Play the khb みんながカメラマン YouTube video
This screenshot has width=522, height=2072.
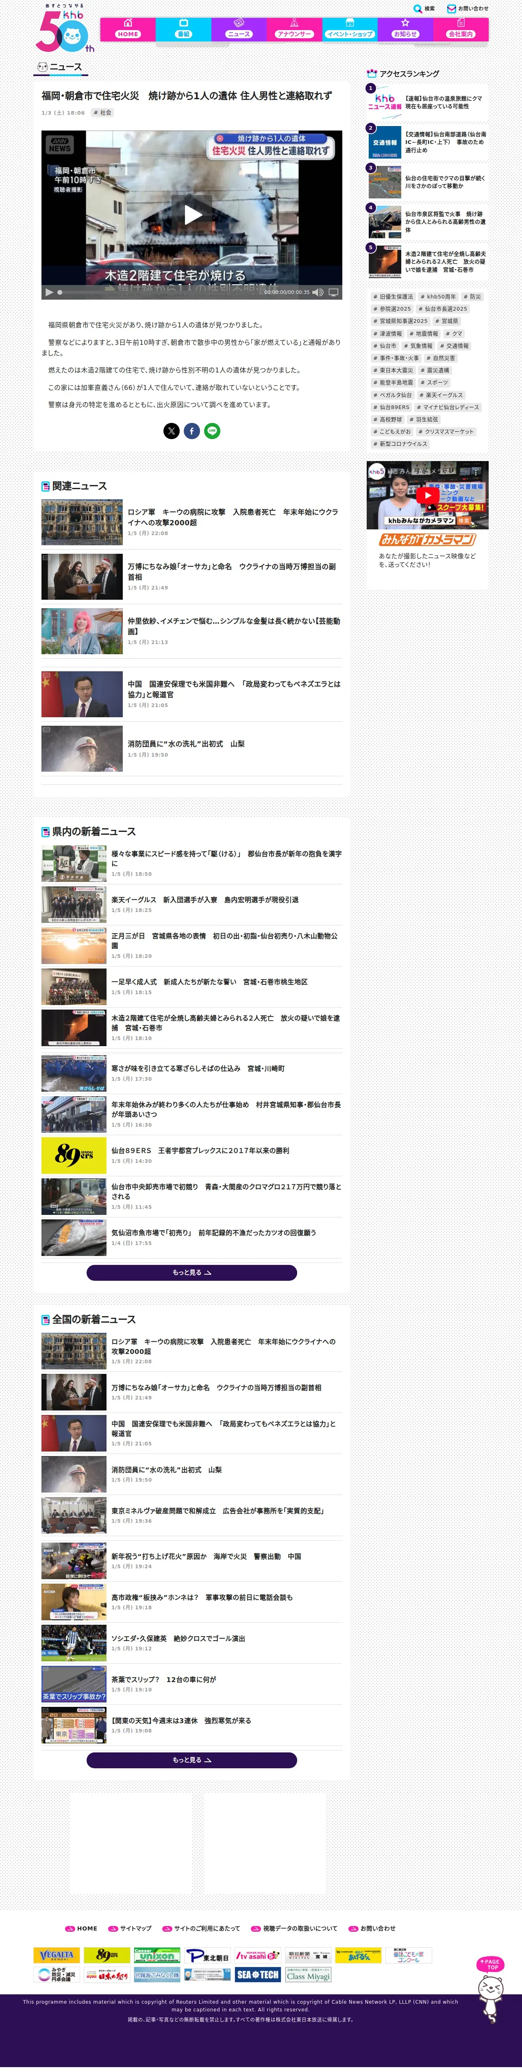click(427, 496)
